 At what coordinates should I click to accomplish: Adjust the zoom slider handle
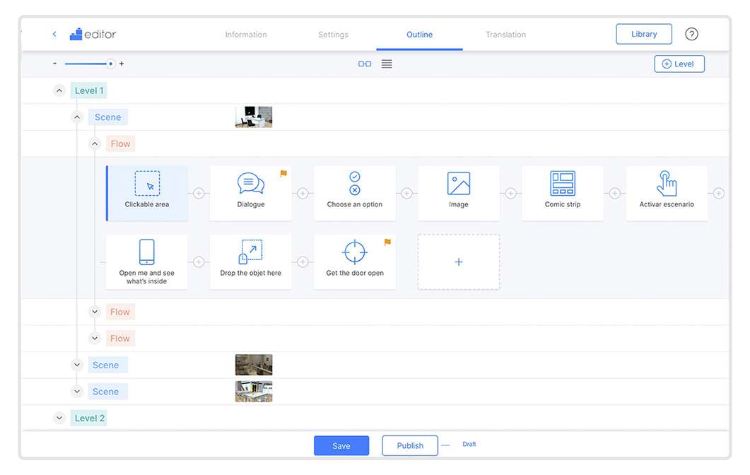[110, 64]
